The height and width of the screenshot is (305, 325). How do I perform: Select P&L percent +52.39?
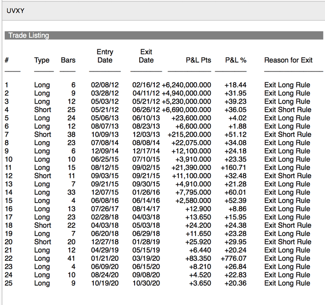click(236, 200)
